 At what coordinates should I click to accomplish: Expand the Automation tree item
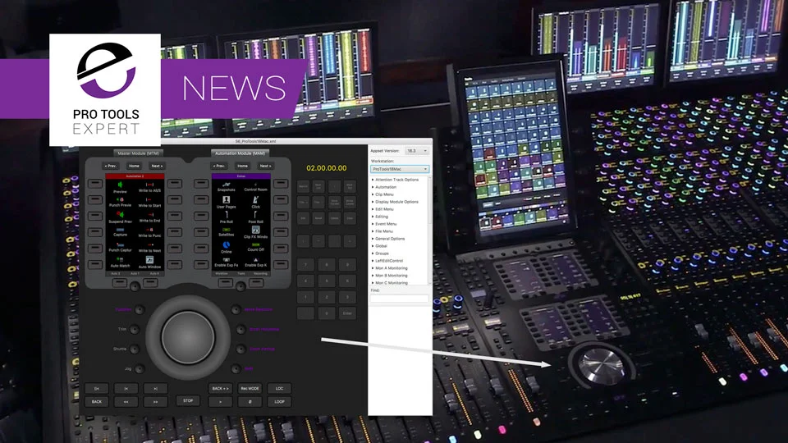[x=386, y=187]
